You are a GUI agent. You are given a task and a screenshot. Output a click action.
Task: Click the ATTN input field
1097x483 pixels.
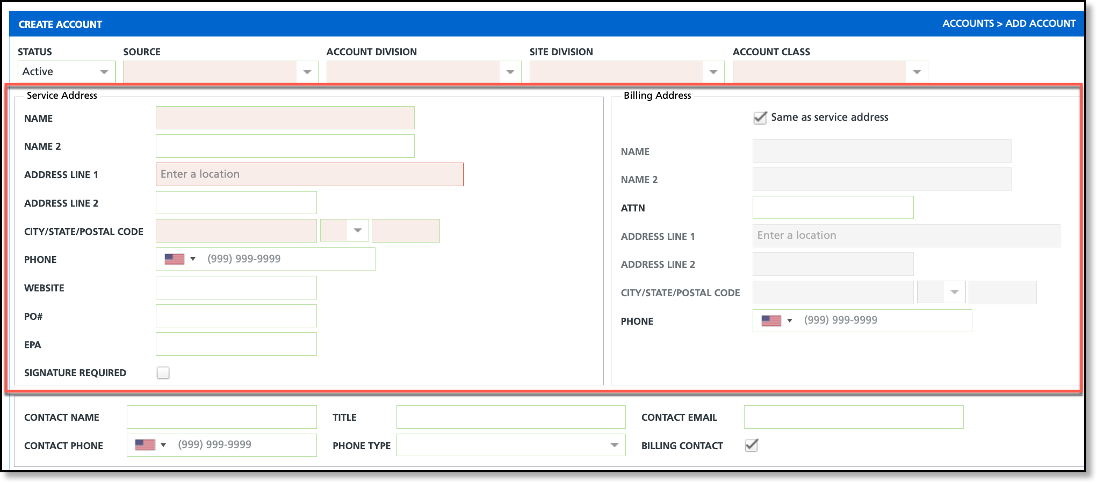pos(833,208)
